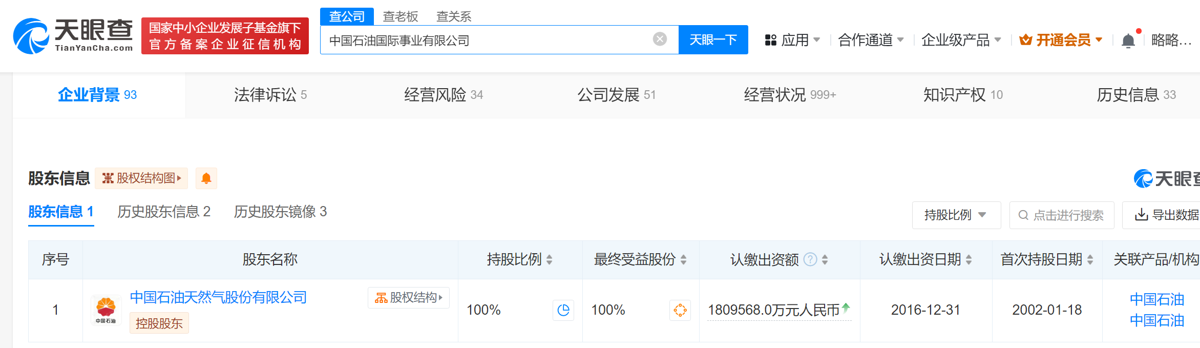Screen dimensions: 1200x348
Task: Open the 略略 user account menu
Action: [x=1171, y=40]
